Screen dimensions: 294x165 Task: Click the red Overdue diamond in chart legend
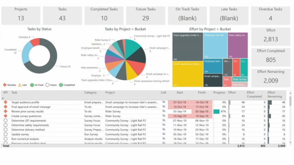click(5, 85)
